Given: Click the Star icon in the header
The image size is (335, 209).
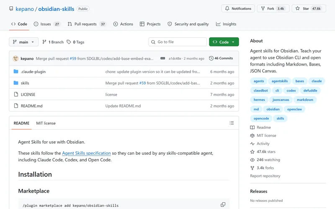Looking at the screenshot, I should [297, 8].
